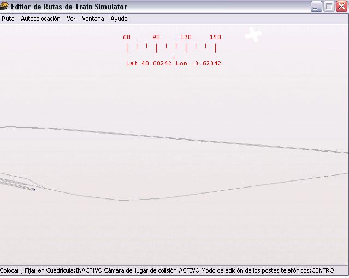
Task: Open the Ver menu
Action: click(x=71, y=19)
